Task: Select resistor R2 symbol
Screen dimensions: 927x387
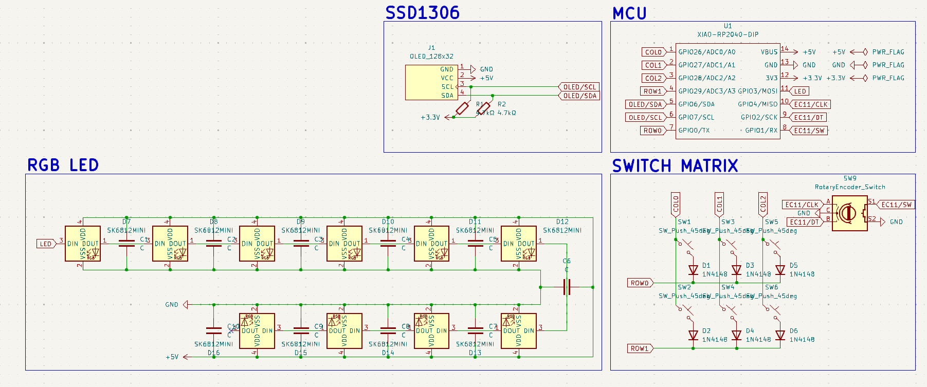Action: [484, 108]
